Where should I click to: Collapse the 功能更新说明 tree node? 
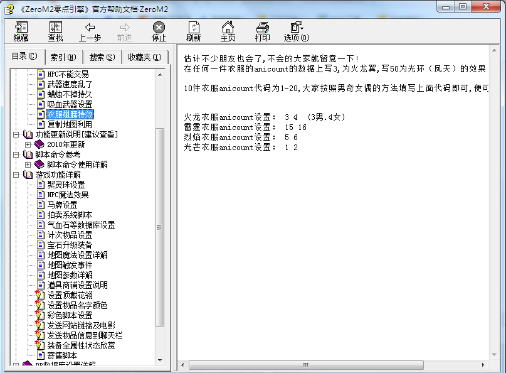point(16,134)
